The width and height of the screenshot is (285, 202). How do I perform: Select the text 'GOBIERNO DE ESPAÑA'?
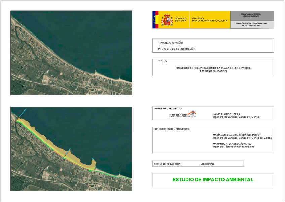(x=181, y=20)
